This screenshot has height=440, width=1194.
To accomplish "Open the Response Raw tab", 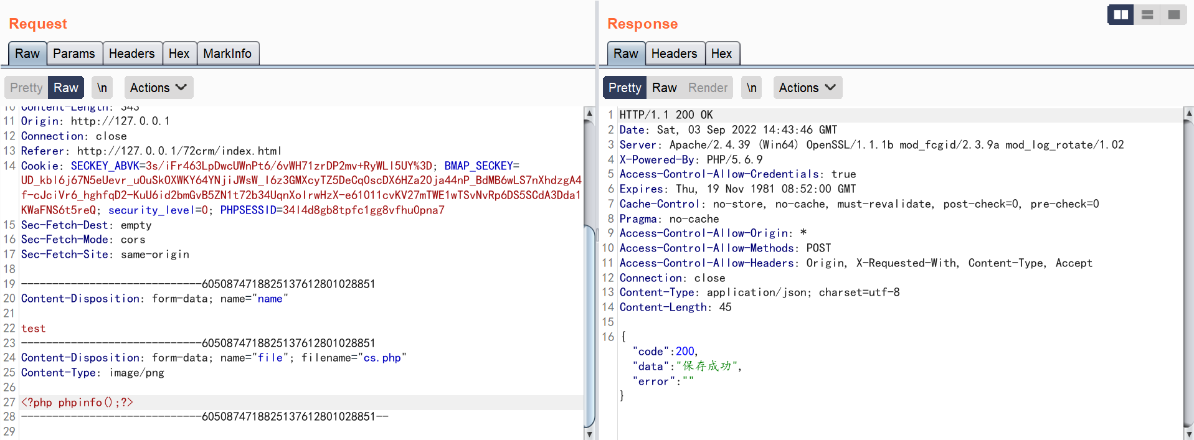I will coord(626,54).
